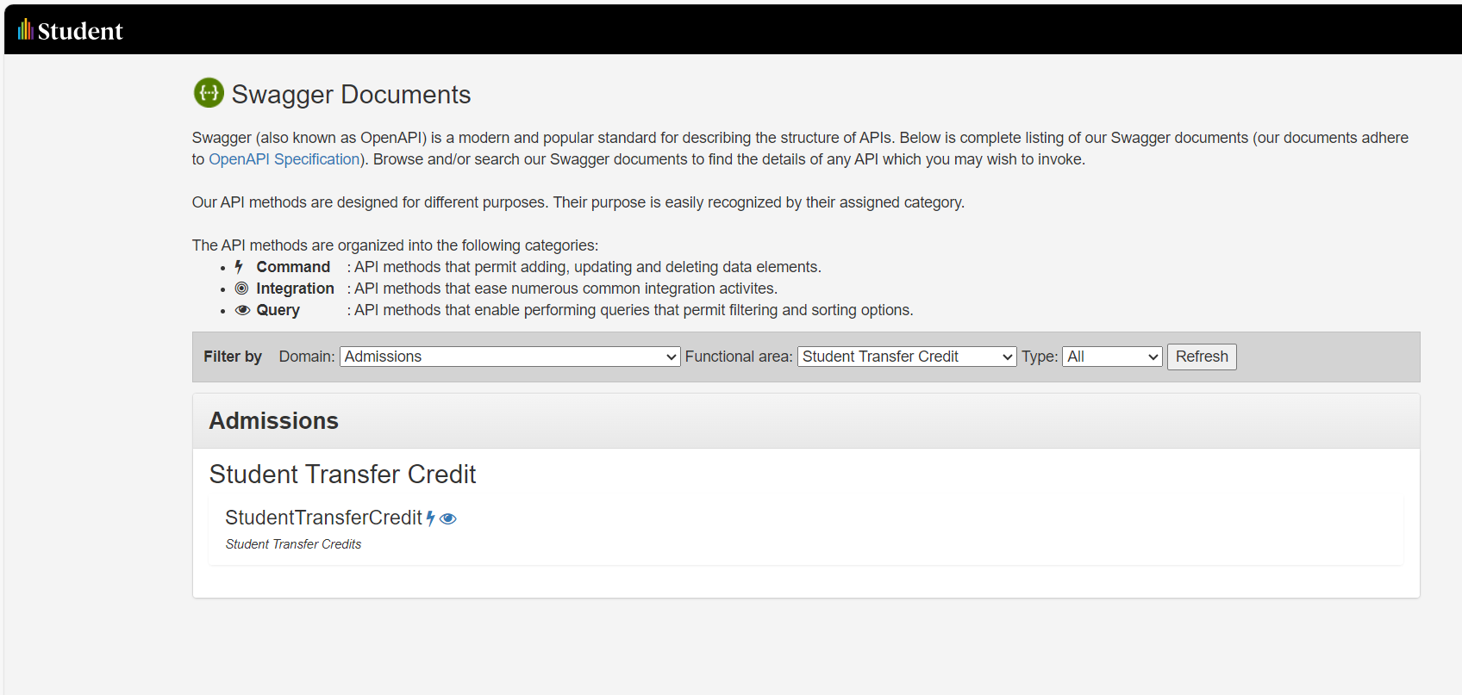Open the Domain dropdown showing Admissions
The width and height of the screenshot is (1462, 695).
(510, 357)
